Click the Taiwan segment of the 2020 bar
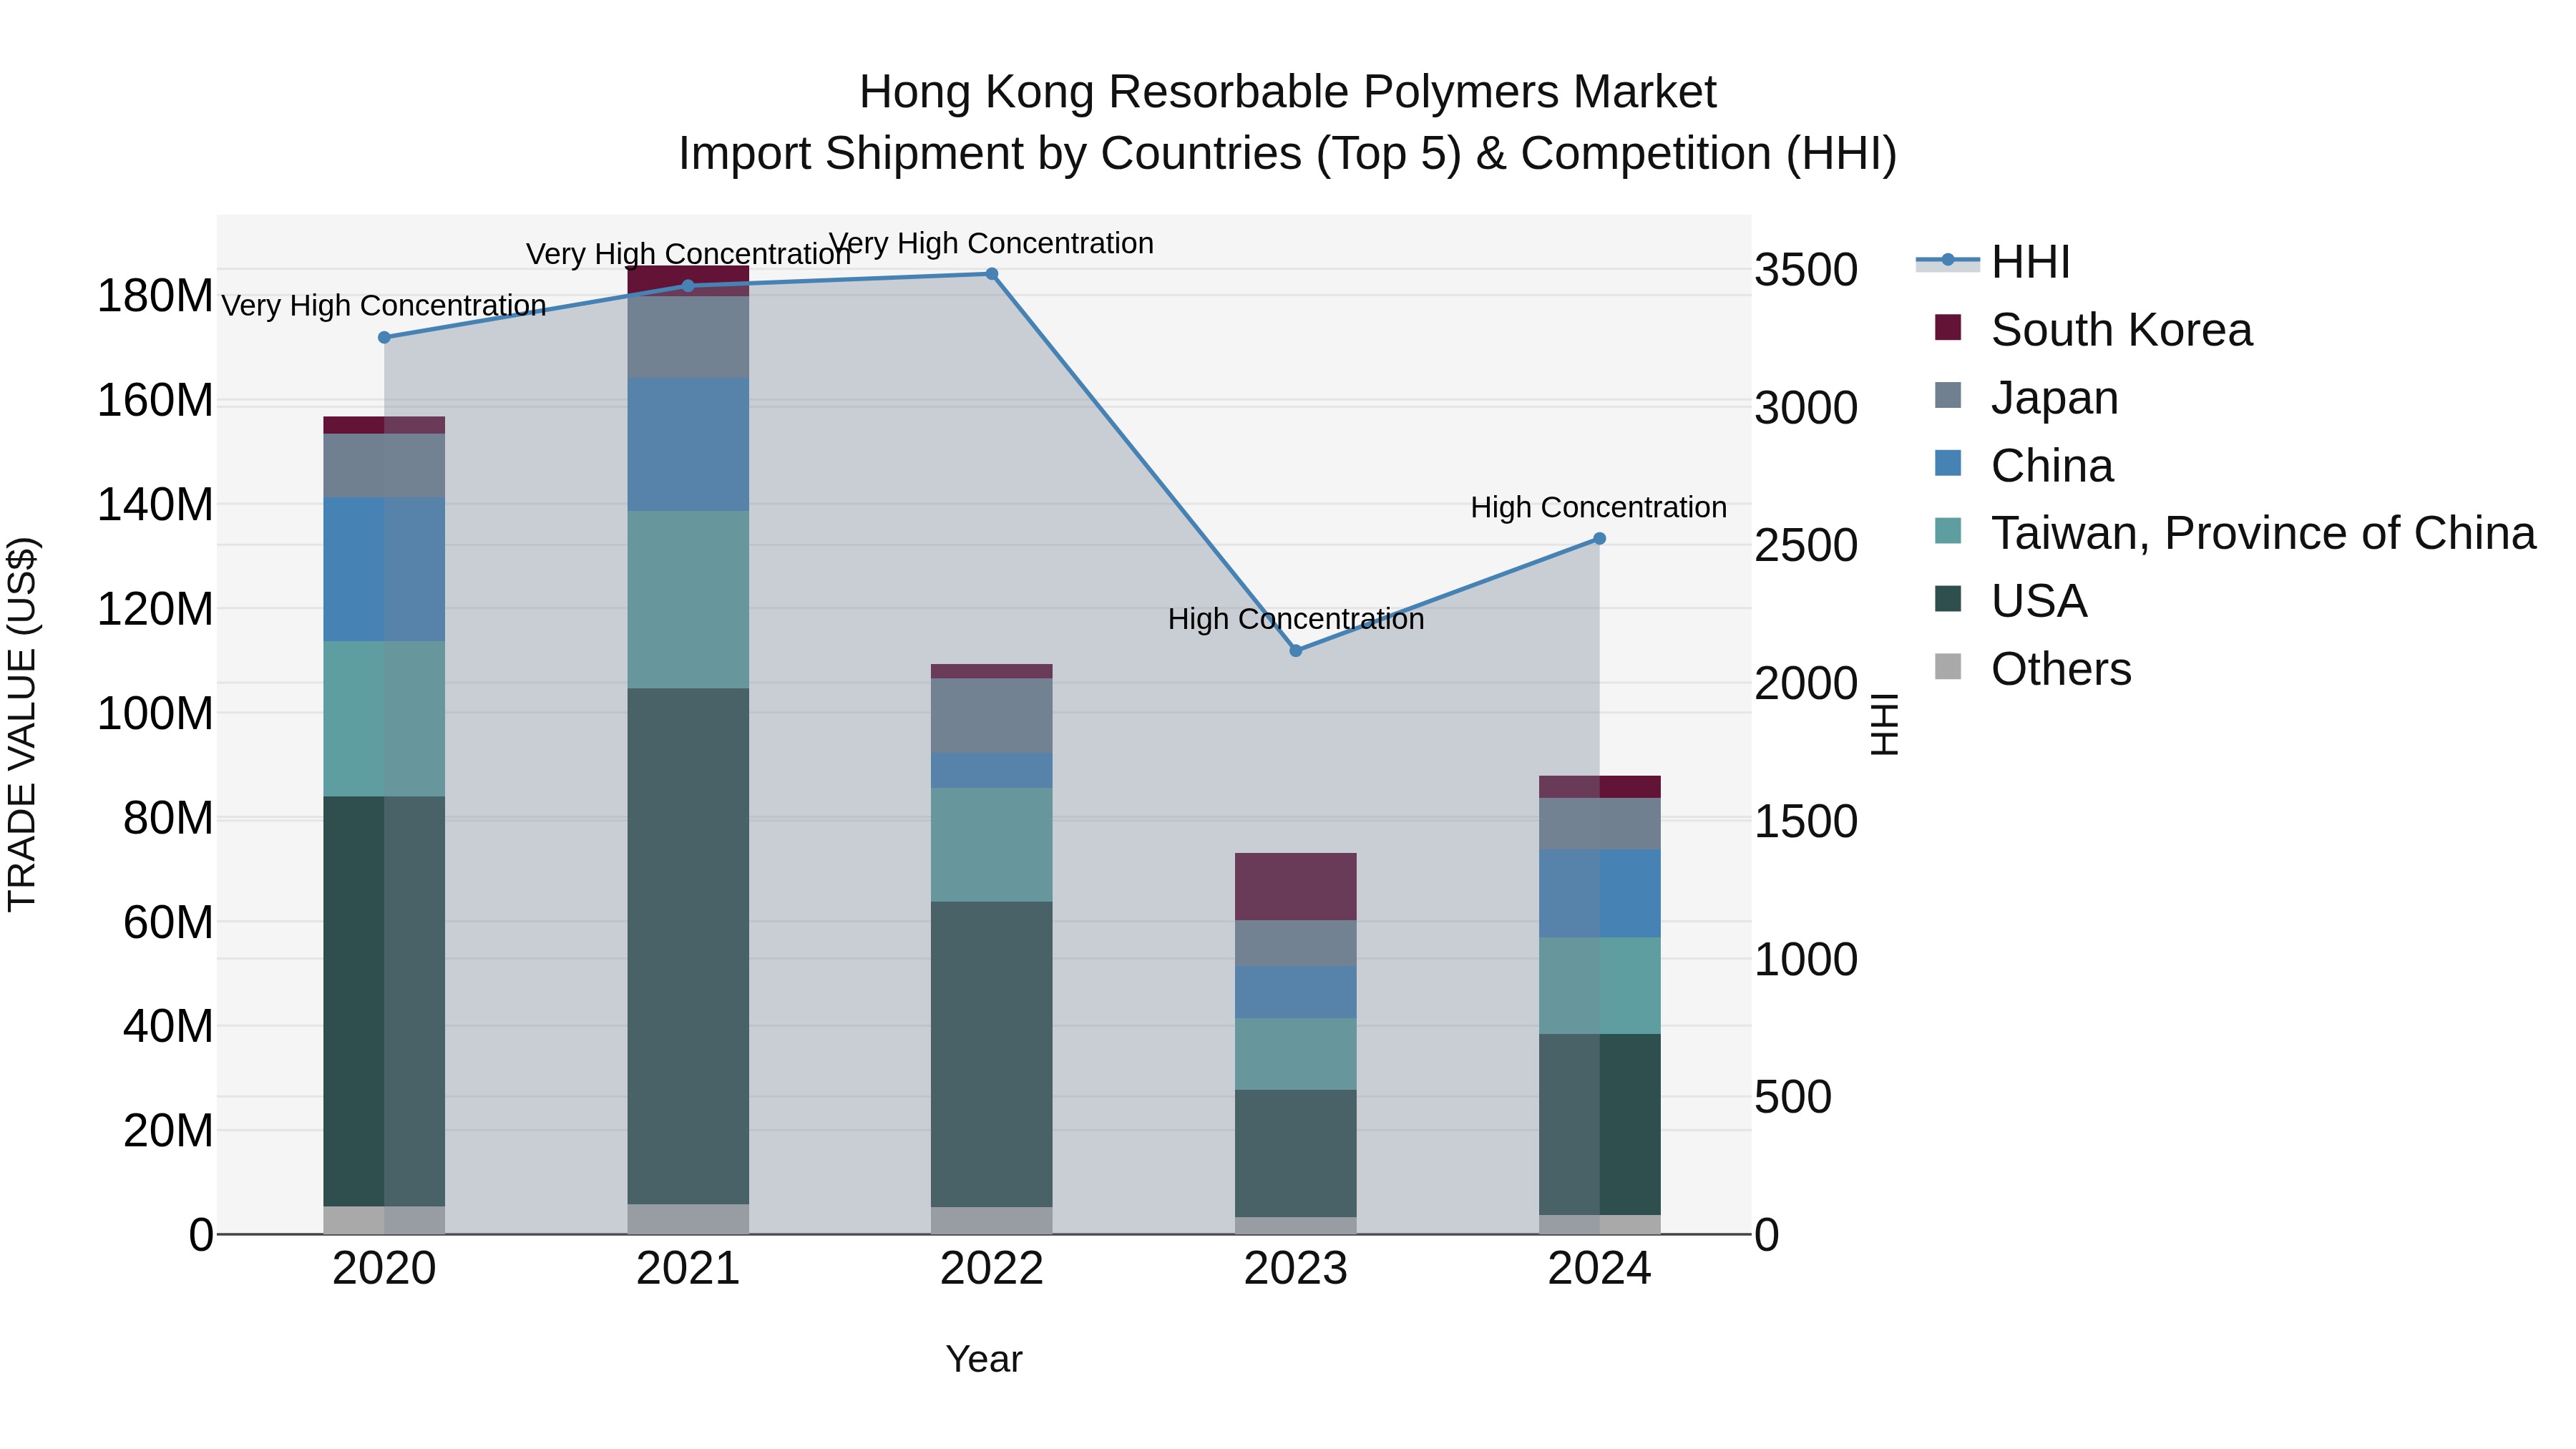 384,719
